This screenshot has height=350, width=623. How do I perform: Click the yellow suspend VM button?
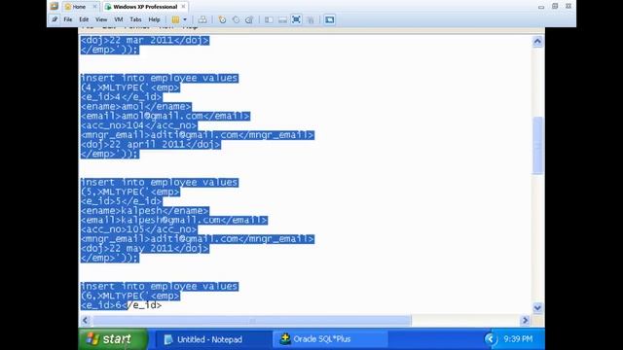(175, 19)
